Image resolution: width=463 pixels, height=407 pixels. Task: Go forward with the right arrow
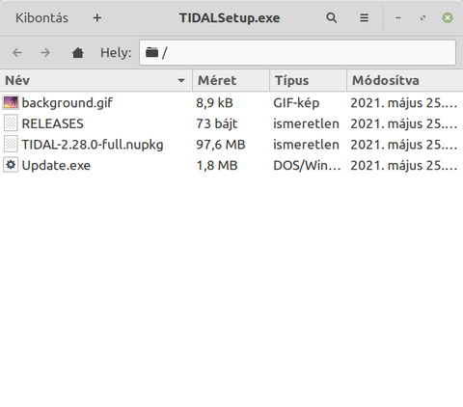click(x=45, y=52)
